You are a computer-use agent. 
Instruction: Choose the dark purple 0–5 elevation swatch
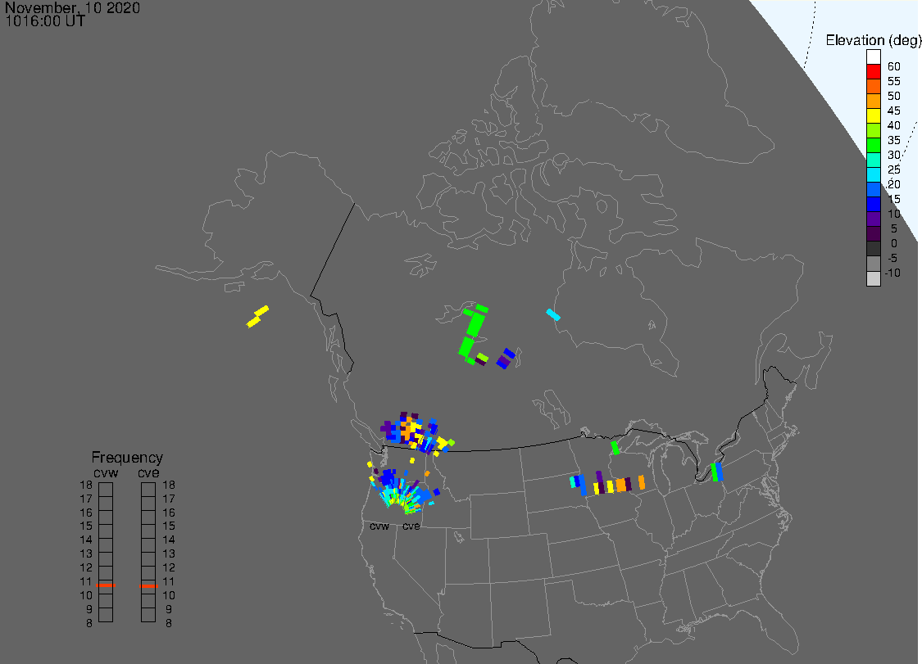[873, 234]
